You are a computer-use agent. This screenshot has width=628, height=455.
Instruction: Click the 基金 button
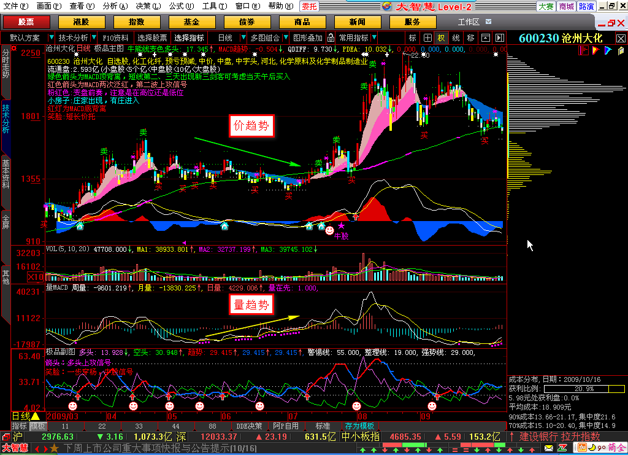(x=192, y=21)
